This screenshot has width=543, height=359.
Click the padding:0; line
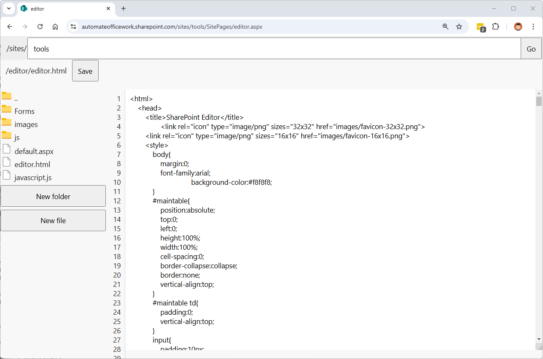[176, 312]
